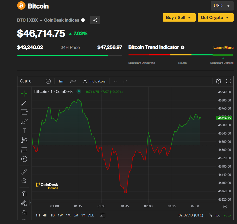The image size is (237, 224).
Task: Select the trend line drawing tool
Action: pyautogui.click(x=24, y=103)
